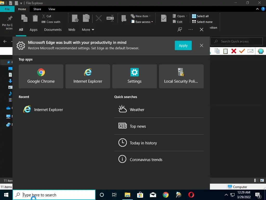The width and height of the screenshot is (266, 200).
Task: Switch to the Documents search tab
Action: (53, 30)
